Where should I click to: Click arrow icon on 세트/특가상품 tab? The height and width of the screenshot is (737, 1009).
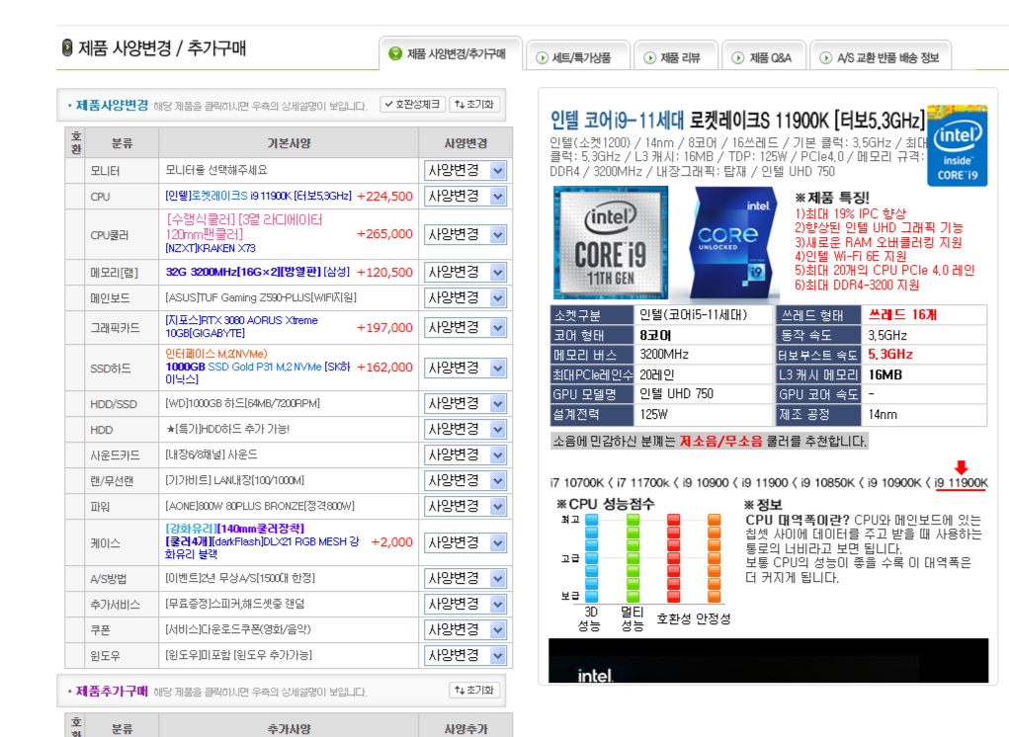click(543, 58)
